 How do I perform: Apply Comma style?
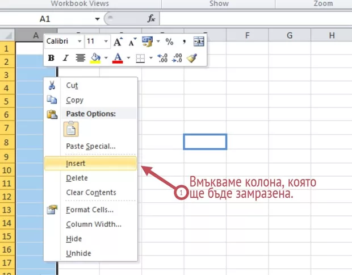click(x=184, y=41)
